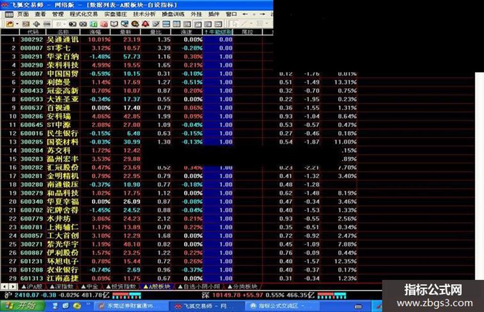Open the 插件 menu
Image resolution: width=484 pixels, height=312 pixels.
tap(214, 14)
